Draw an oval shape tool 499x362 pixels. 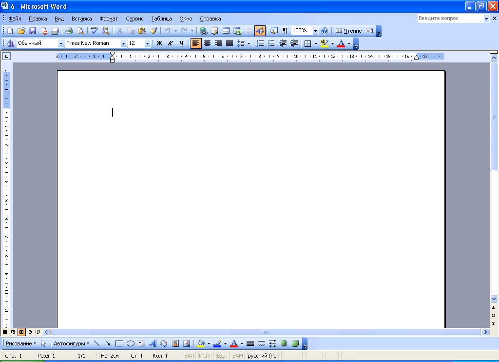[131, 343]
